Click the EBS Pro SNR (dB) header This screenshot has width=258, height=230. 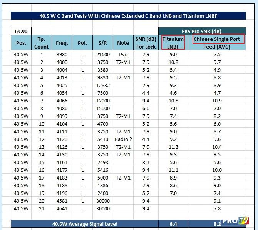coord(201,31)
